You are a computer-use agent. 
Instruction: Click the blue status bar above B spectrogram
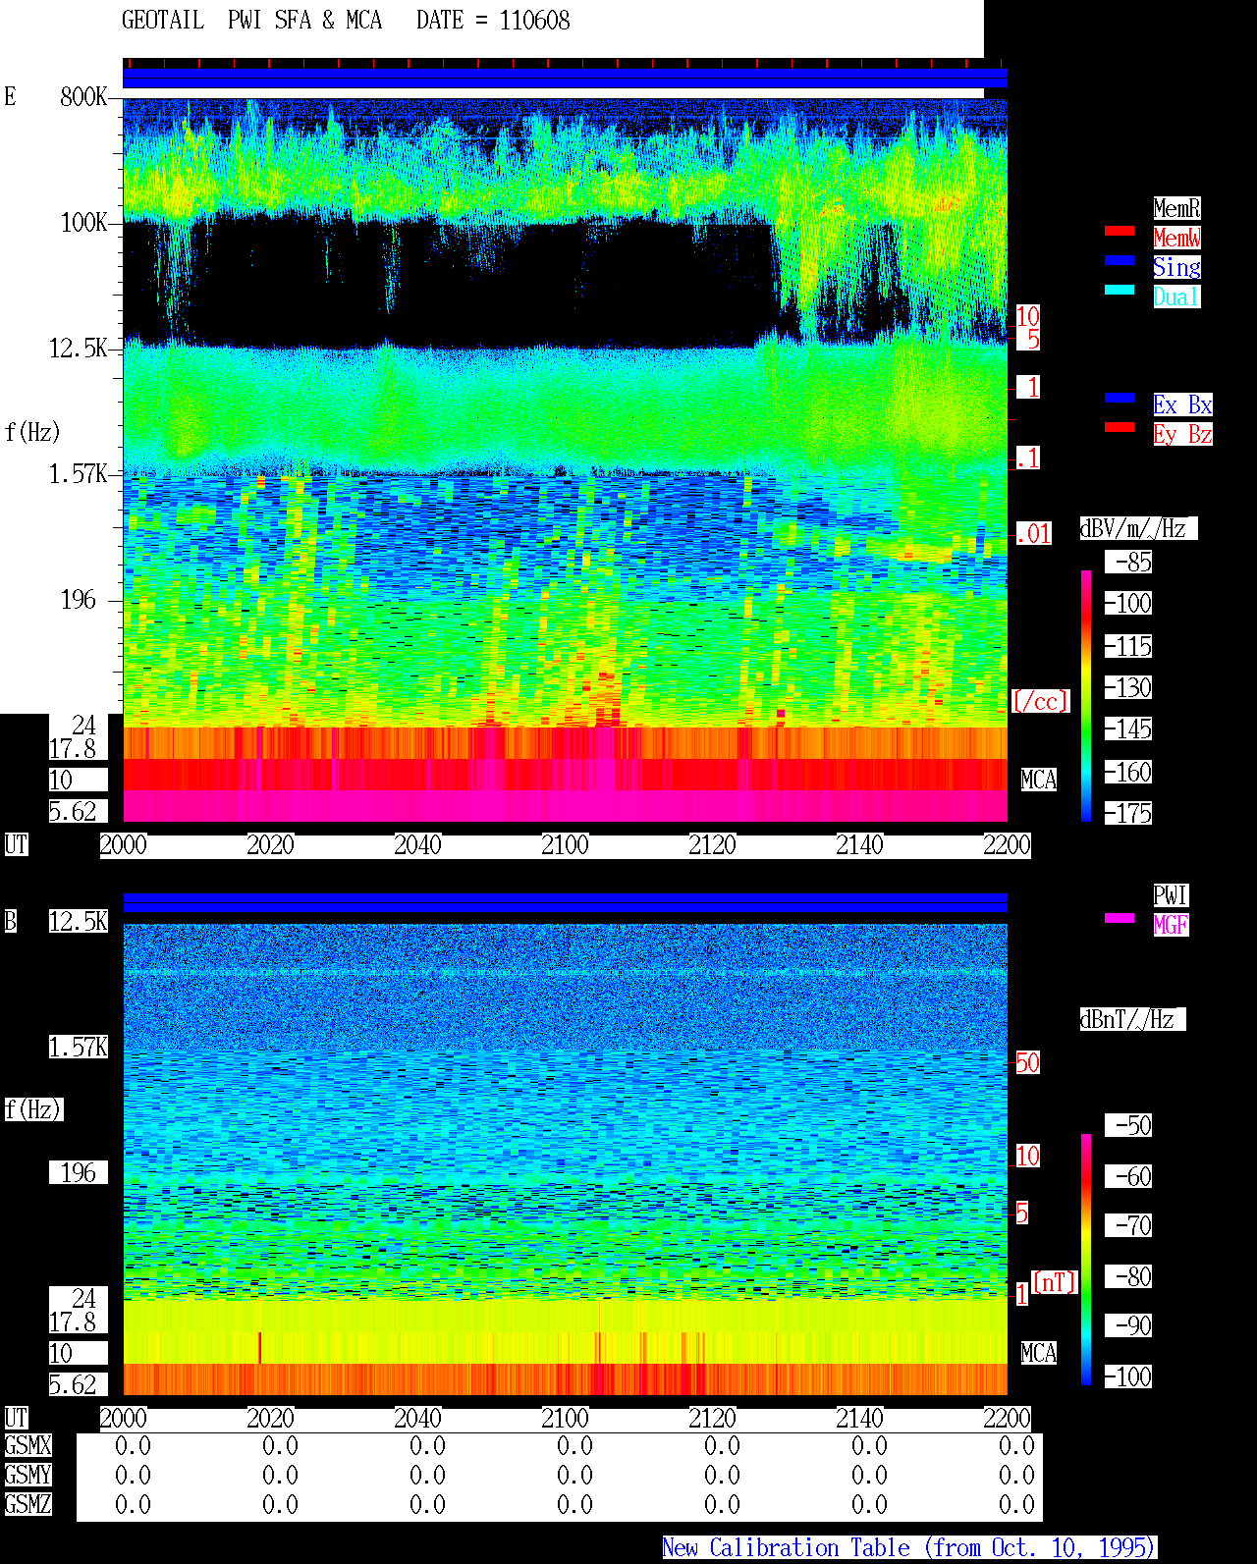point(565,902)
